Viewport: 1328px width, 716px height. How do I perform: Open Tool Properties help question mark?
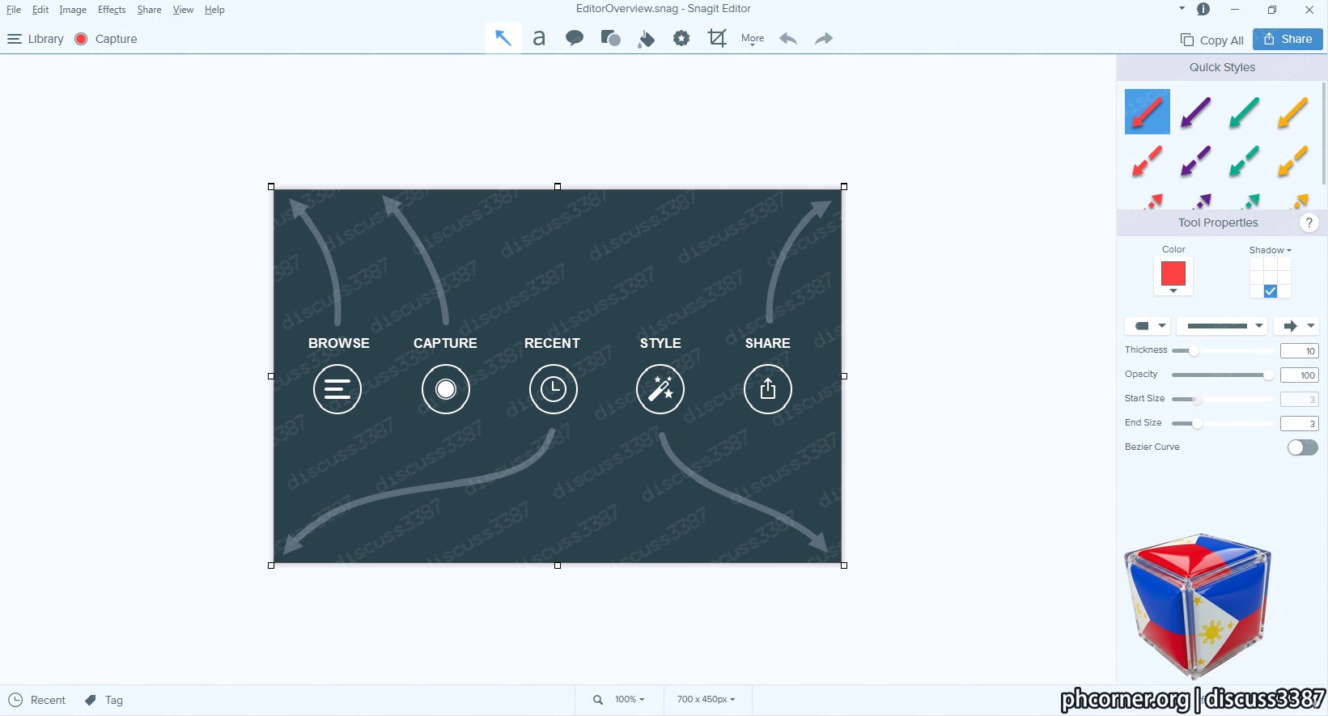click(x=1309, y=222)
